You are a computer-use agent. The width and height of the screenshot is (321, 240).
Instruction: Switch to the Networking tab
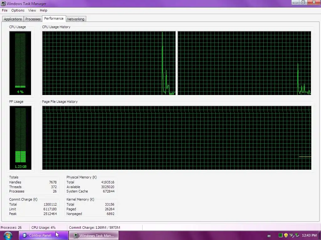(x=76, y=19)
